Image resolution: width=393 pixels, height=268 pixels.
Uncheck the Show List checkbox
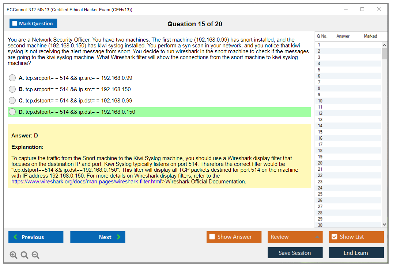(x=335, y=237)
